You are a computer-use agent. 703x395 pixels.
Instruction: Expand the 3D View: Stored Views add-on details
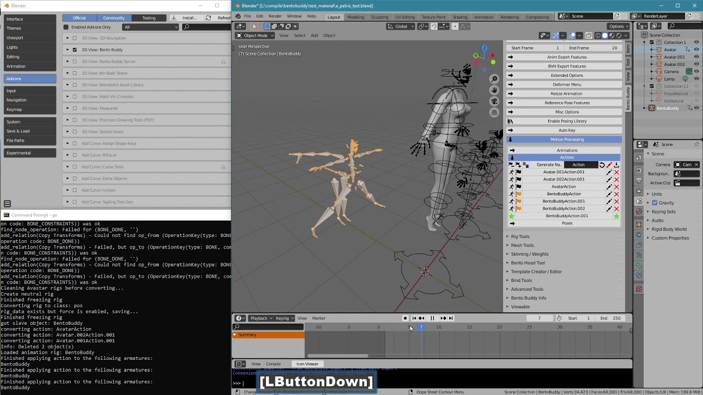[x=68, y=132]
